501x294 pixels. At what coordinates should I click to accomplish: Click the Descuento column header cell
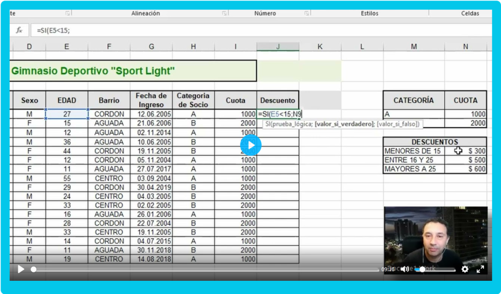[277, 100]
